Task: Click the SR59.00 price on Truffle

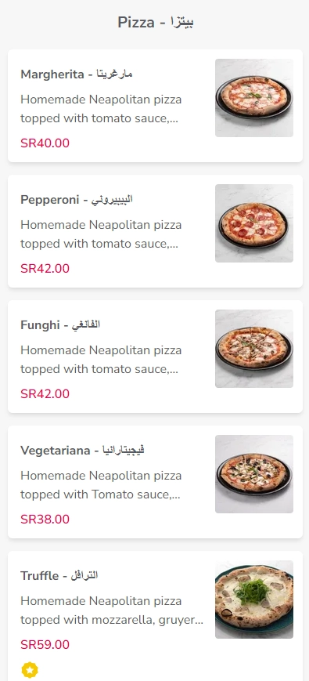Action: pyautogui.click(x=45, y=644)
